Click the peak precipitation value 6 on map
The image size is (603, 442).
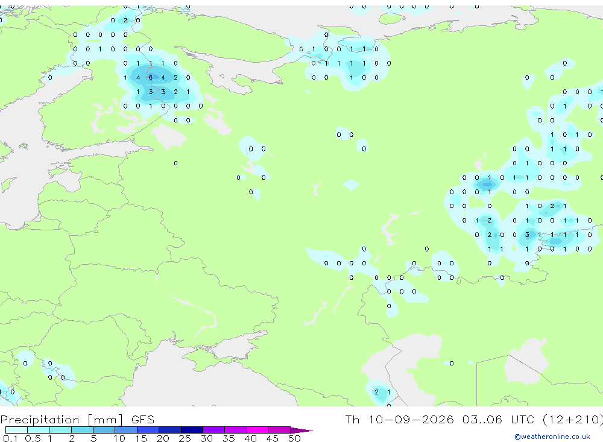tap(151, 77)
